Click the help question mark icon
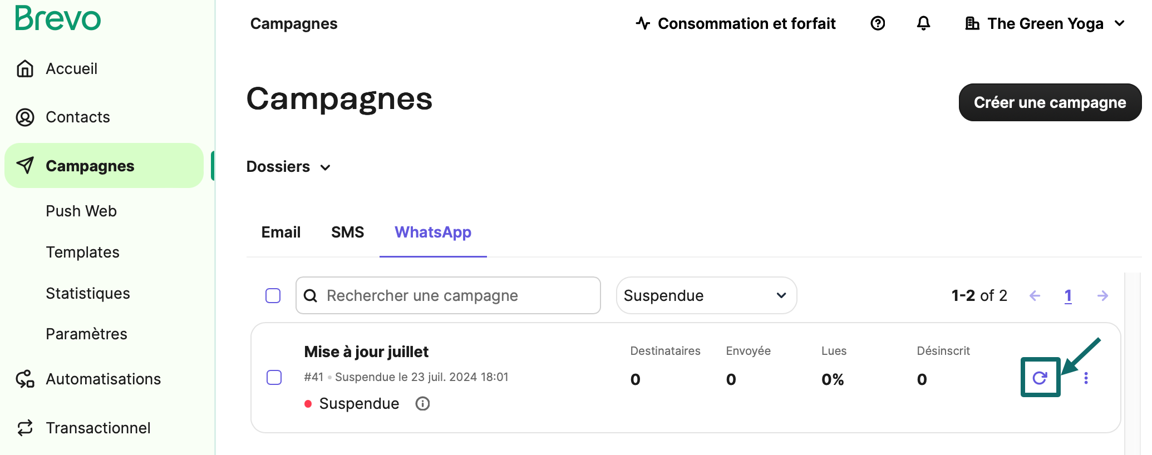 point(878,23)
